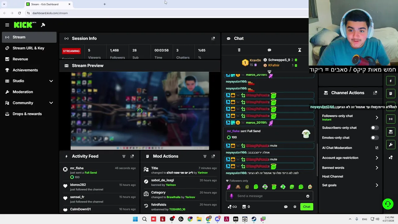Screen dimensions: 398x224
Task: Pop out the Mod Actions panel
Action: click(x=213, y=156)
